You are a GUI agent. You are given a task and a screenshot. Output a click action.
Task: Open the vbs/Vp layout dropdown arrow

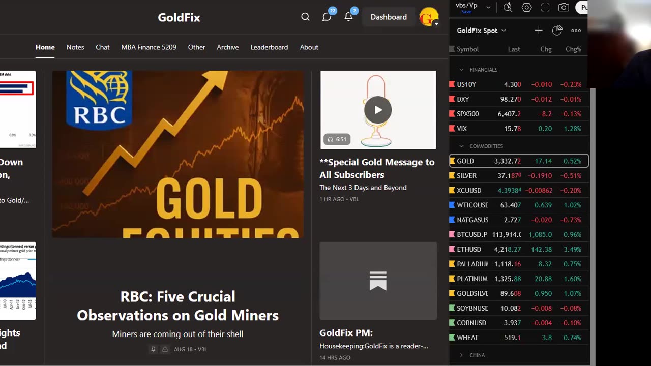click(488, 7)
